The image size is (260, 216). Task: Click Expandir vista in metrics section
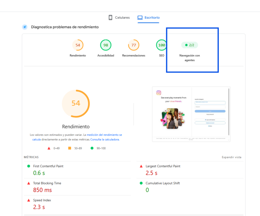coord(232,157)
